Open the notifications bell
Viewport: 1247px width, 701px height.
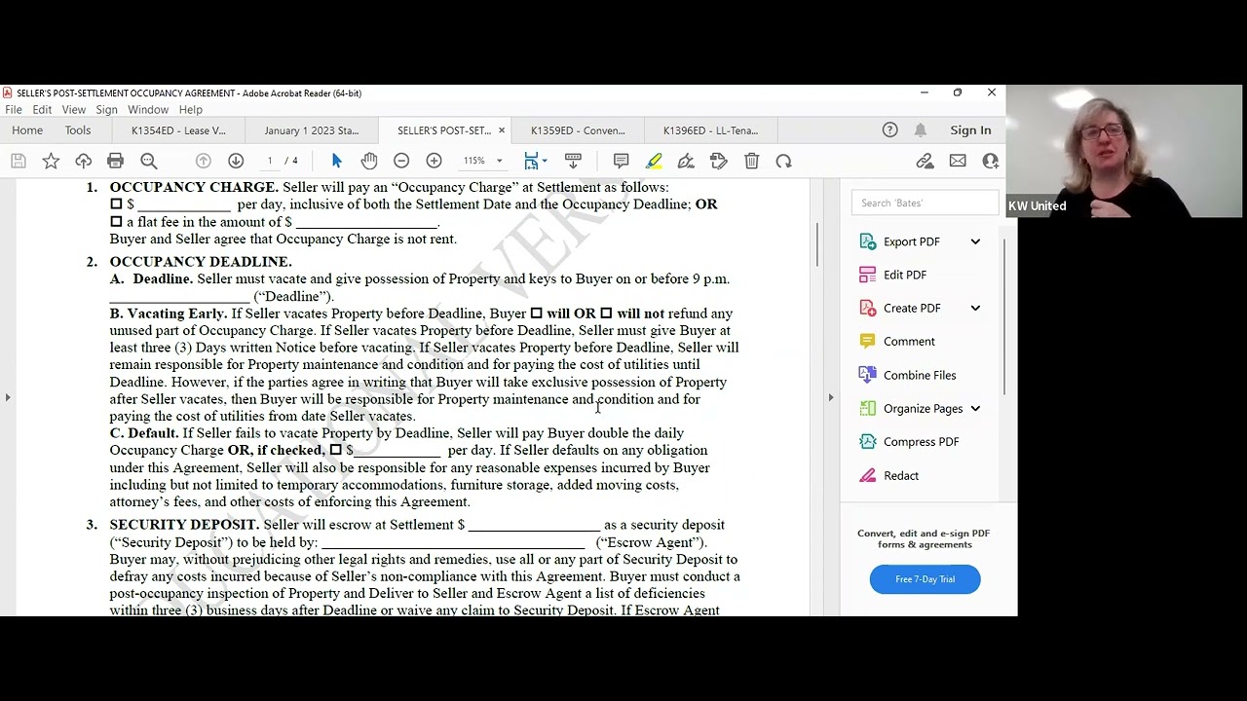920,129
